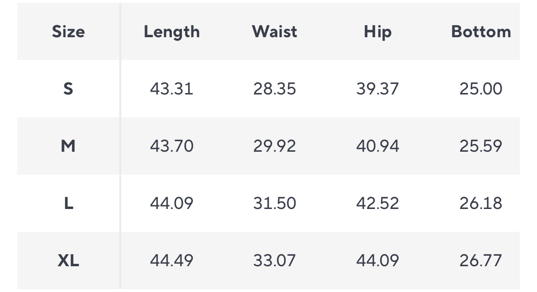Click the 40.94 hip cell

click(x=378, y=146)
